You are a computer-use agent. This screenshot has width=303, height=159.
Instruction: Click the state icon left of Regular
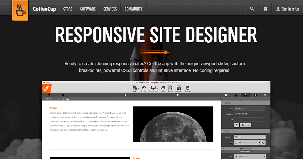pos(236,143)
